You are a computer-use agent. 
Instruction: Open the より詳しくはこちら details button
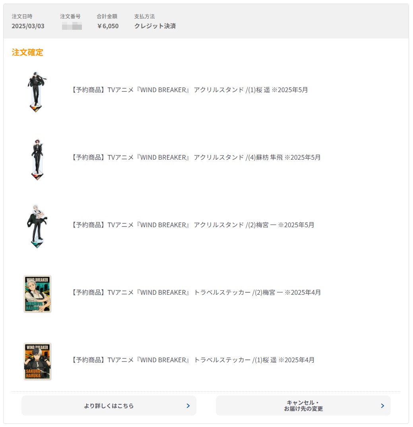[109, 406]
